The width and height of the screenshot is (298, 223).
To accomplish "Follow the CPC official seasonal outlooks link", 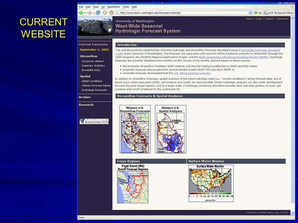I will click(x=192, y=73).
